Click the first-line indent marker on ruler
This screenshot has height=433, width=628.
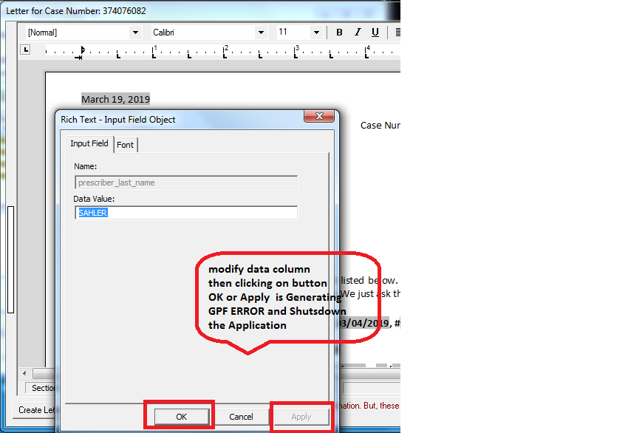point(83,49)
